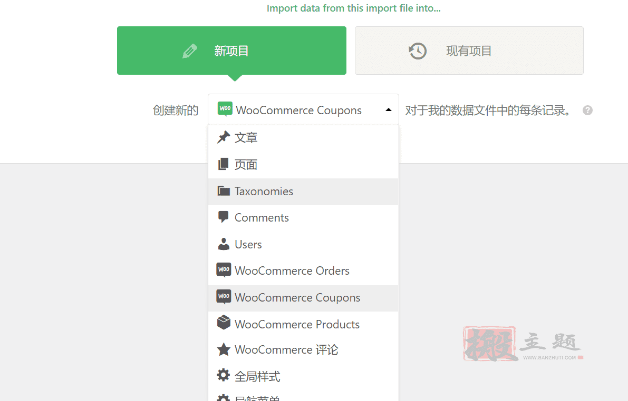The height and width of the screenshot is (401, 628).
Task: Click the Woo icon beside list WooCommerce Coupons
Action: click(224, 297)
